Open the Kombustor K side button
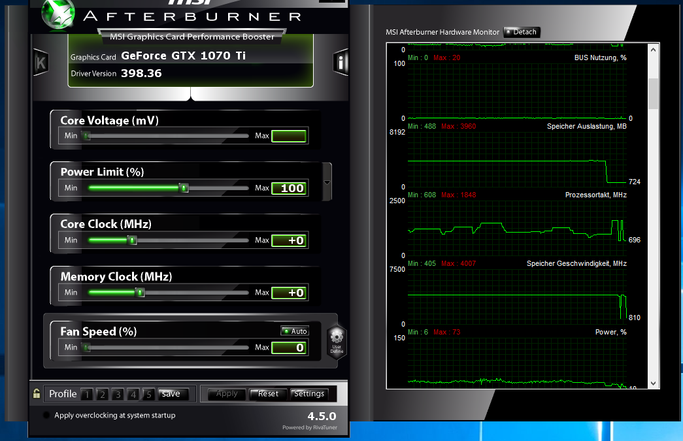The height and width of the screenshot is (441, 683). click(41, 63)
